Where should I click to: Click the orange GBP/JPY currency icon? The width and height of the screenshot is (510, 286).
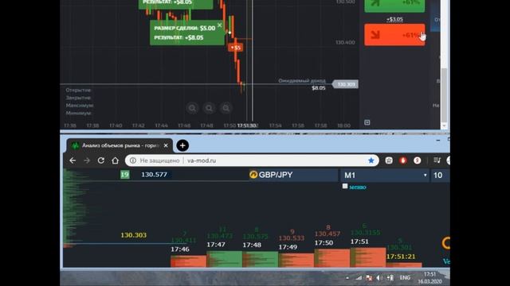(253, 175)
